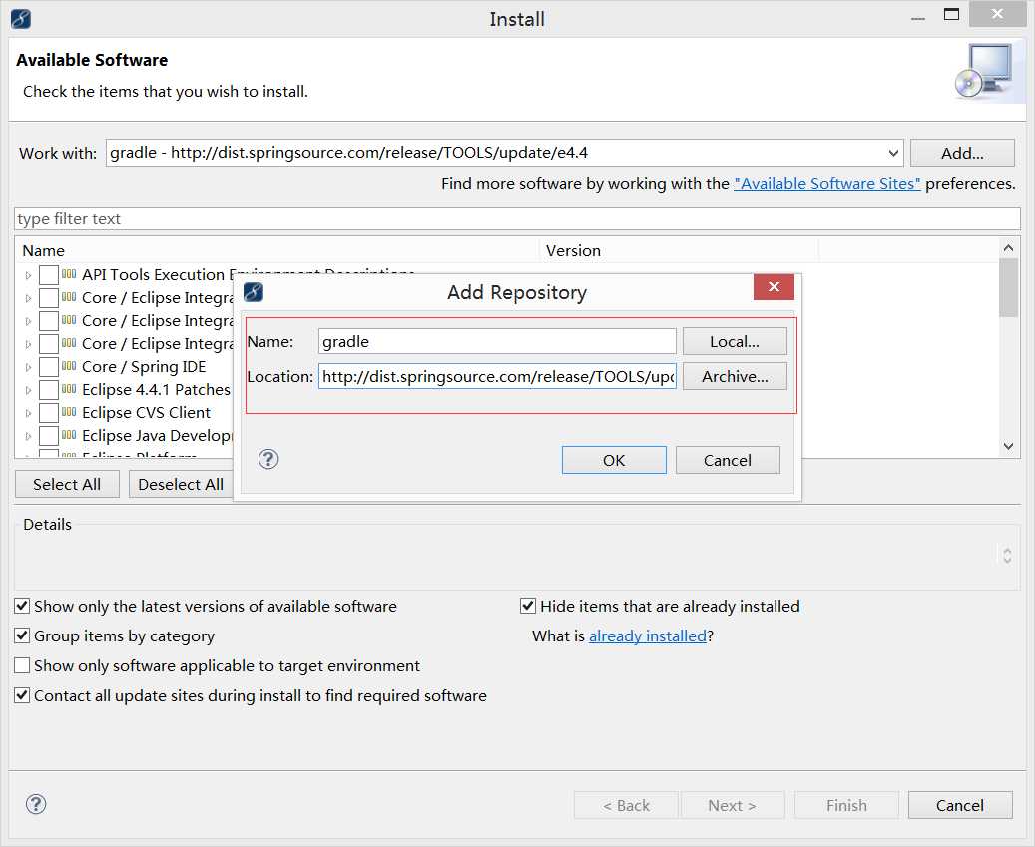Click the Name column header

coord(275,250)
